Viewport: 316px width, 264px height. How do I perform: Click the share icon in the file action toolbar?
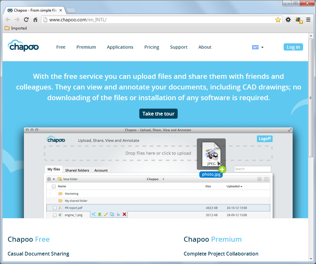[x=93, y=214]
